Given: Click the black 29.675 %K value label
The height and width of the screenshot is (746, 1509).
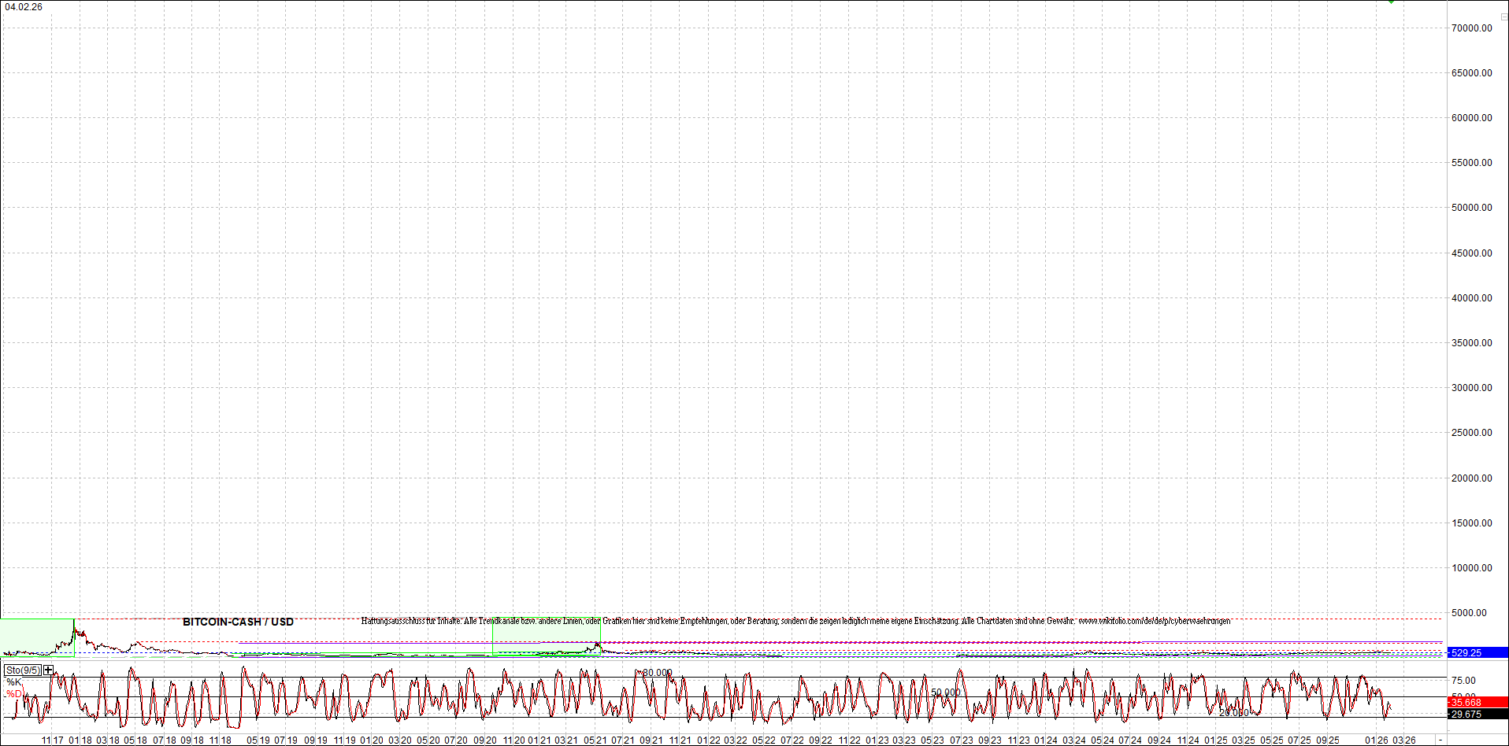Looking at the screenshot, I should pyautogui.click(x=1477, y=715).
